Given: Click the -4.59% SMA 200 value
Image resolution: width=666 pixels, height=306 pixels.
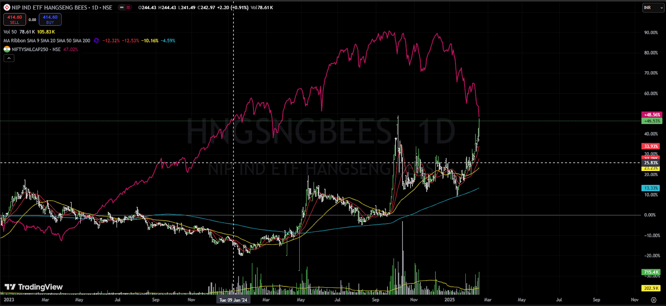Looking at the screenshot, I should pos(168,41).
